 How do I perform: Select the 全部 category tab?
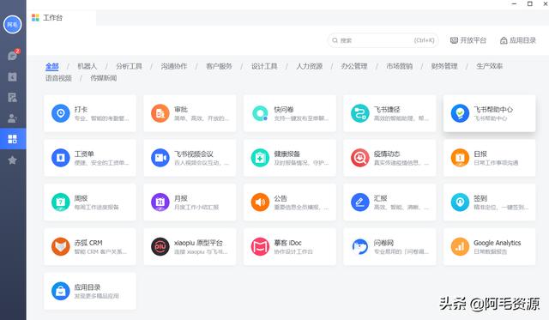pos(52,66)
